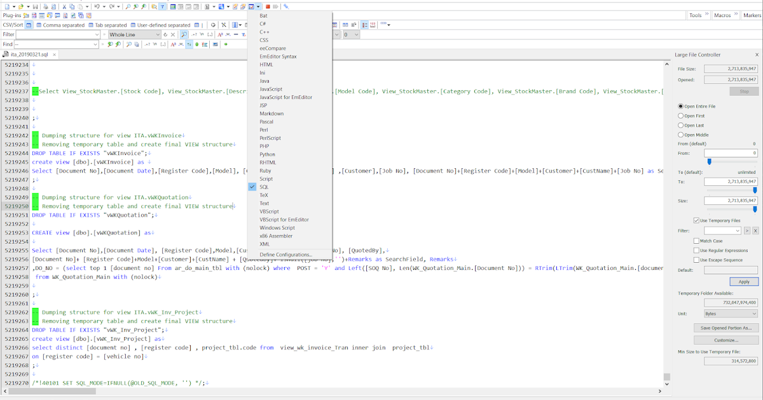Select the Comma separated CSV mode icon
The height and width of the screenshot is (400, 763).
click(38, 25)
